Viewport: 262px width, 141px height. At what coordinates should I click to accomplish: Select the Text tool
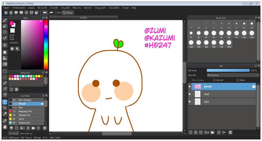(5, 102)
